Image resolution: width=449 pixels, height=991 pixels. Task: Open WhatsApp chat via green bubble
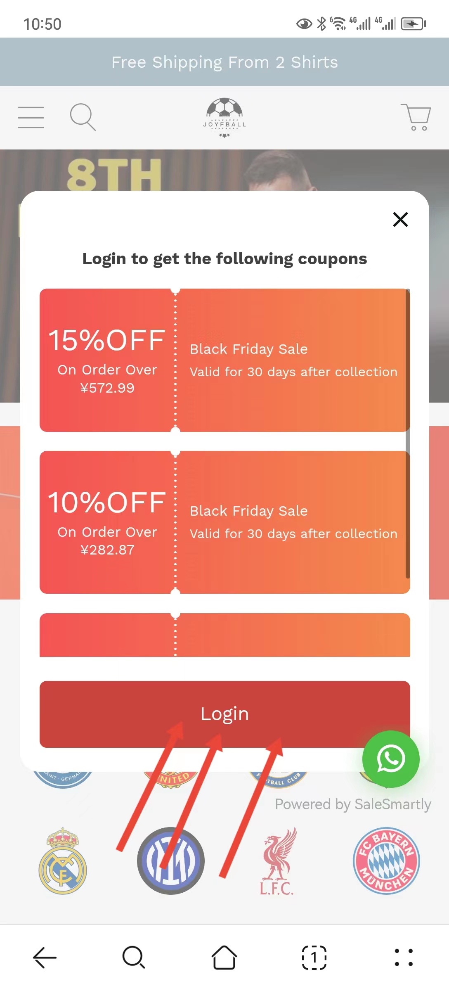tap(390, 759)
